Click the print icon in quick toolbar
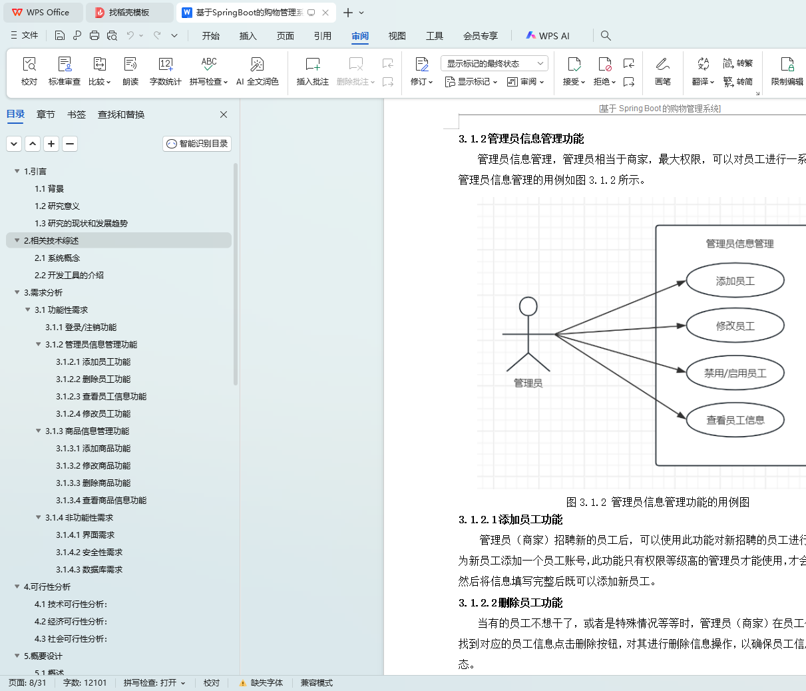 [x=95, y=35]
